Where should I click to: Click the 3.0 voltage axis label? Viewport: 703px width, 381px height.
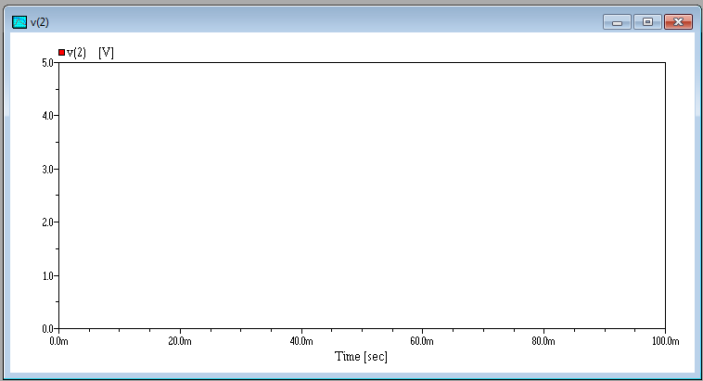point(47,170)
